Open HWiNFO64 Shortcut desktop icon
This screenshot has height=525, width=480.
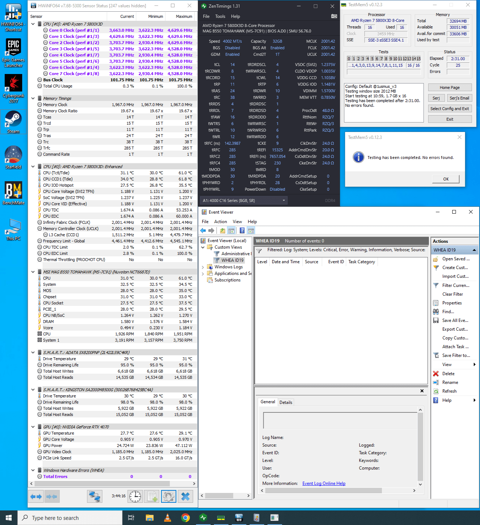[x=13, y=17]
